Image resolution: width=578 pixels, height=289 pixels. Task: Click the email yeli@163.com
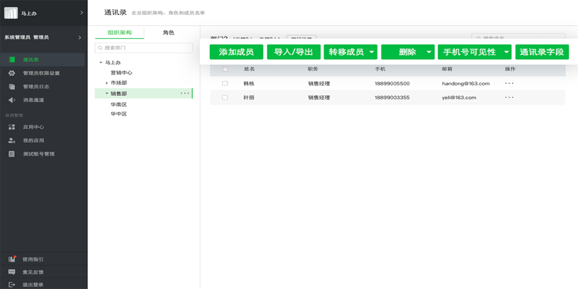459,97
